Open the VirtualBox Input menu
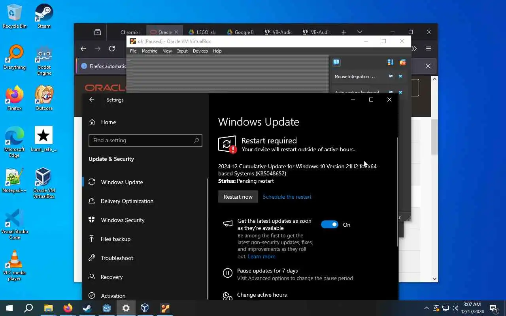 (x=182, y=51)
